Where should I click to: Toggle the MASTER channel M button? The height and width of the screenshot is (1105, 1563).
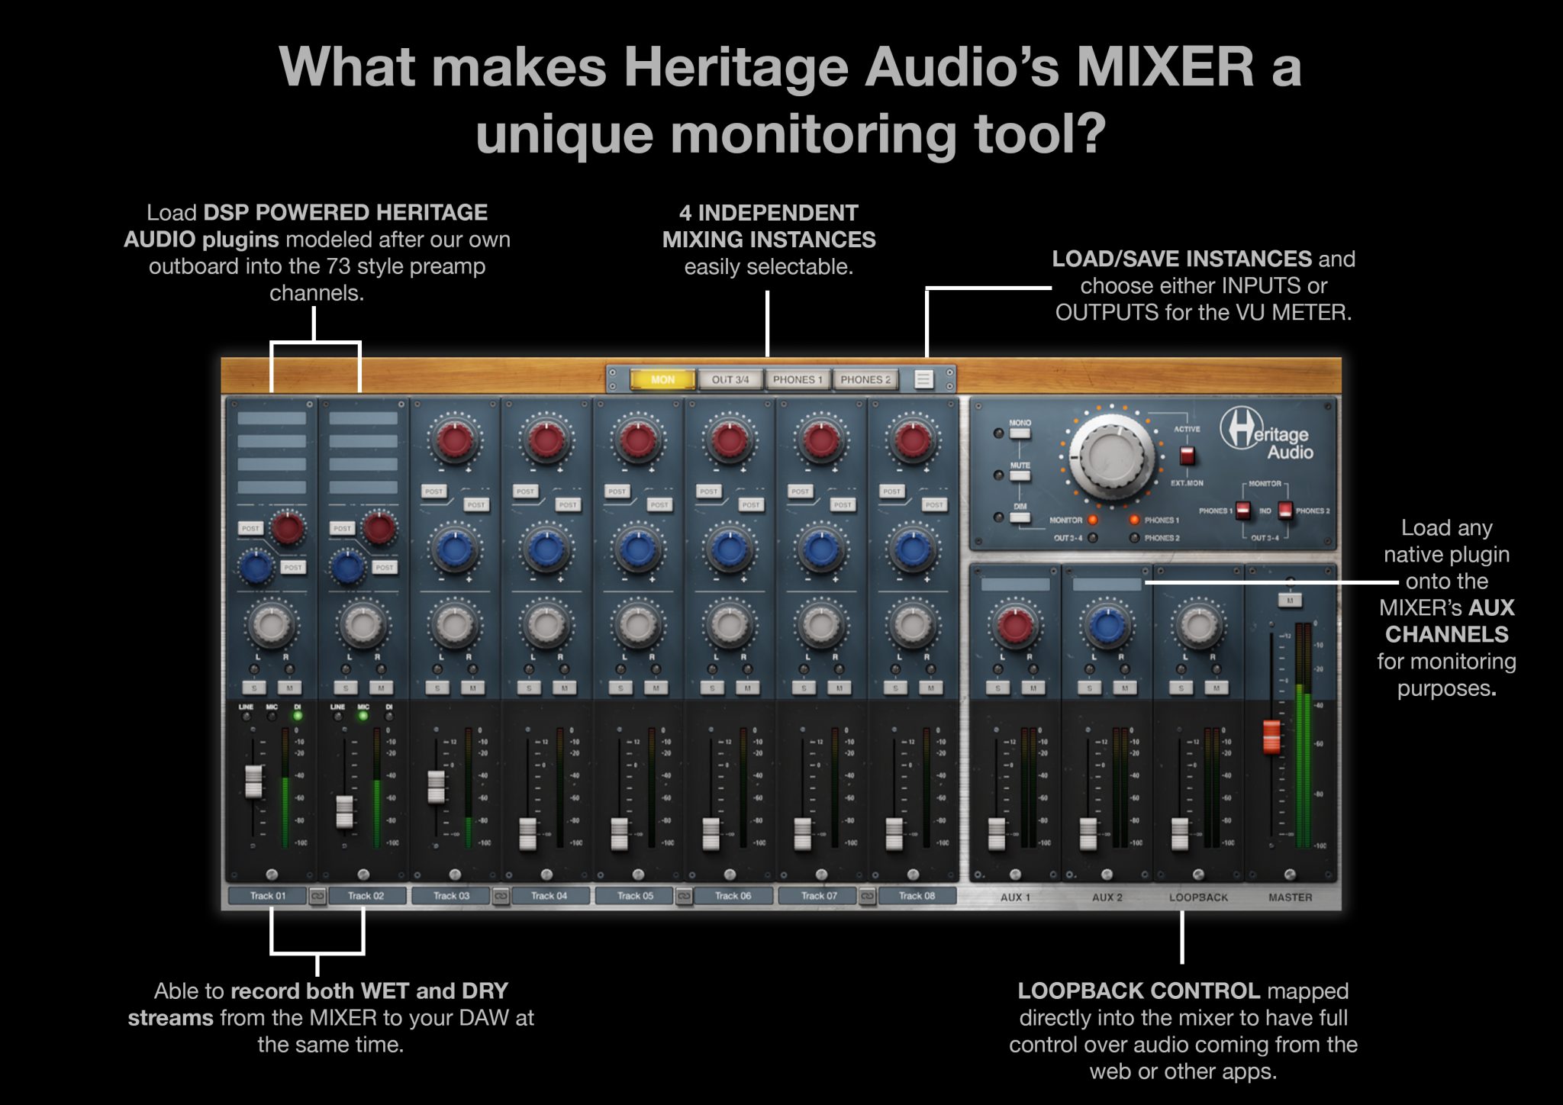1290,601
